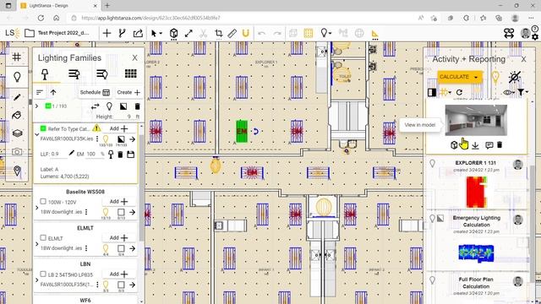Screen dimensions: 541x304
Task: Close the Lighting Families panel
Action: [x=135, y=58]
